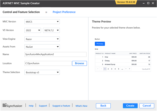Click the $10.00 unit price cell
The width and height of the screenshot is (157, 111).
[x=134, y=64]
